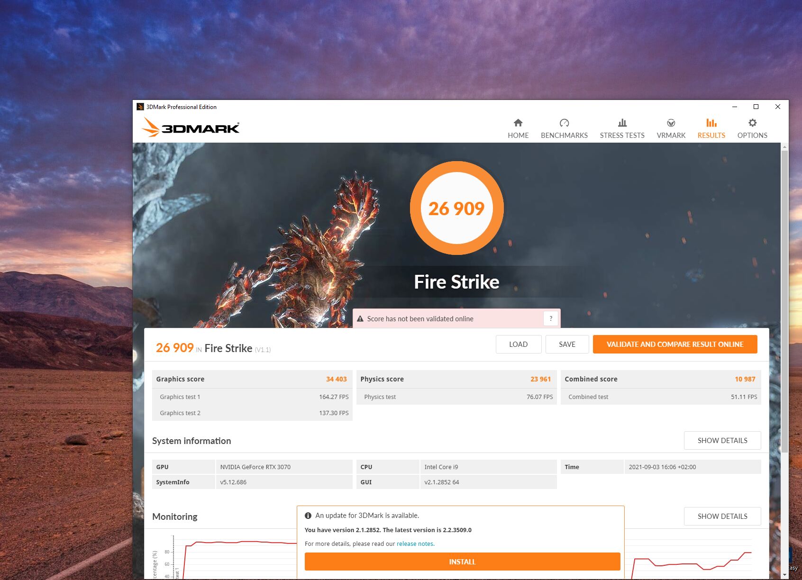Switch to the BENCHMARKS tab label
The width and height of the screenshot is (802, 580).
pyautogui.click(x=564, y=136)
